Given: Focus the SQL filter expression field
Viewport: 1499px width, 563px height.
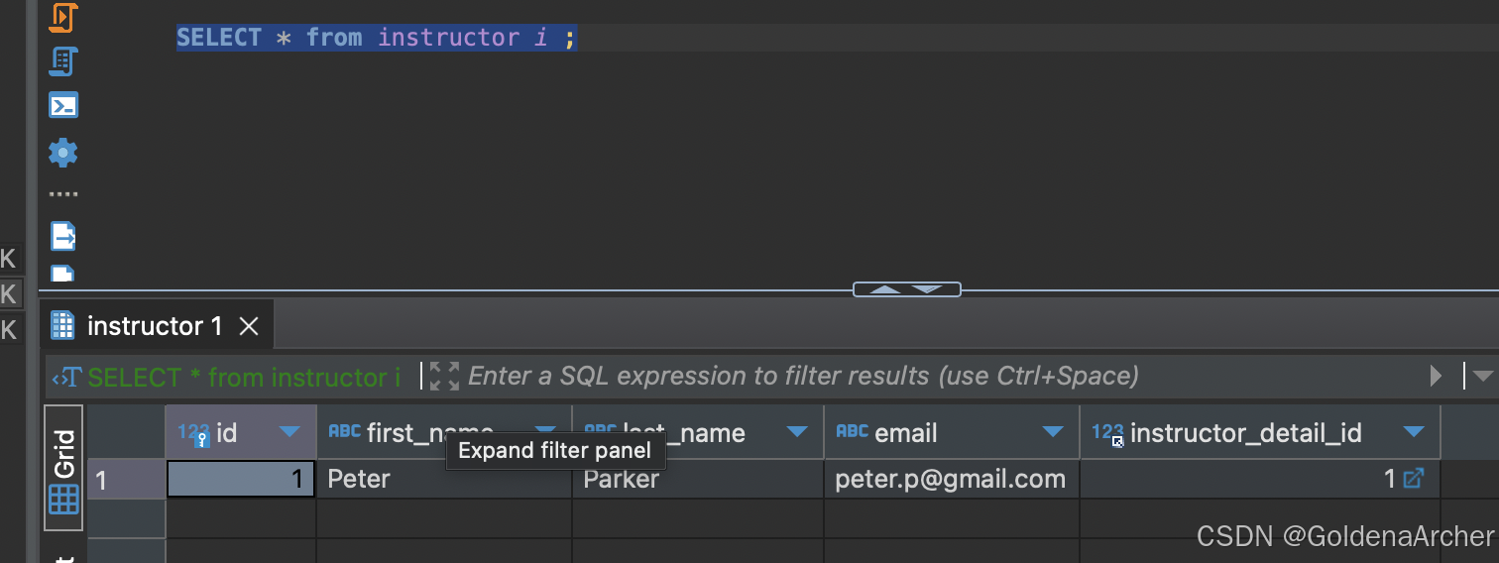Looking at the screenshot, I should [803, 376].
